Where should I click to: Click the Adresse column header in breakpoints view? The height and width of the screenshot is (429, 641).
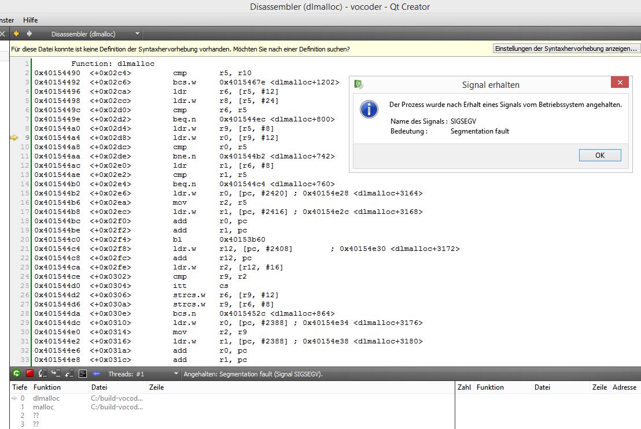(624, 387)
